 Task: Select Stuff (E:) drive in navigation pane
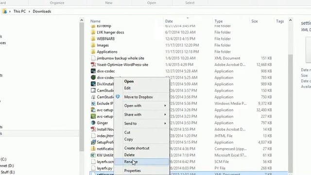point(8,172)
